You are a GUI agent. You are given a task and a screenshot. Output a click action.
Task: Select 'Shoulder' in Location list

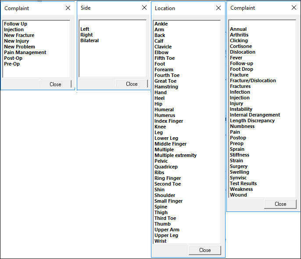coord(165,195)
